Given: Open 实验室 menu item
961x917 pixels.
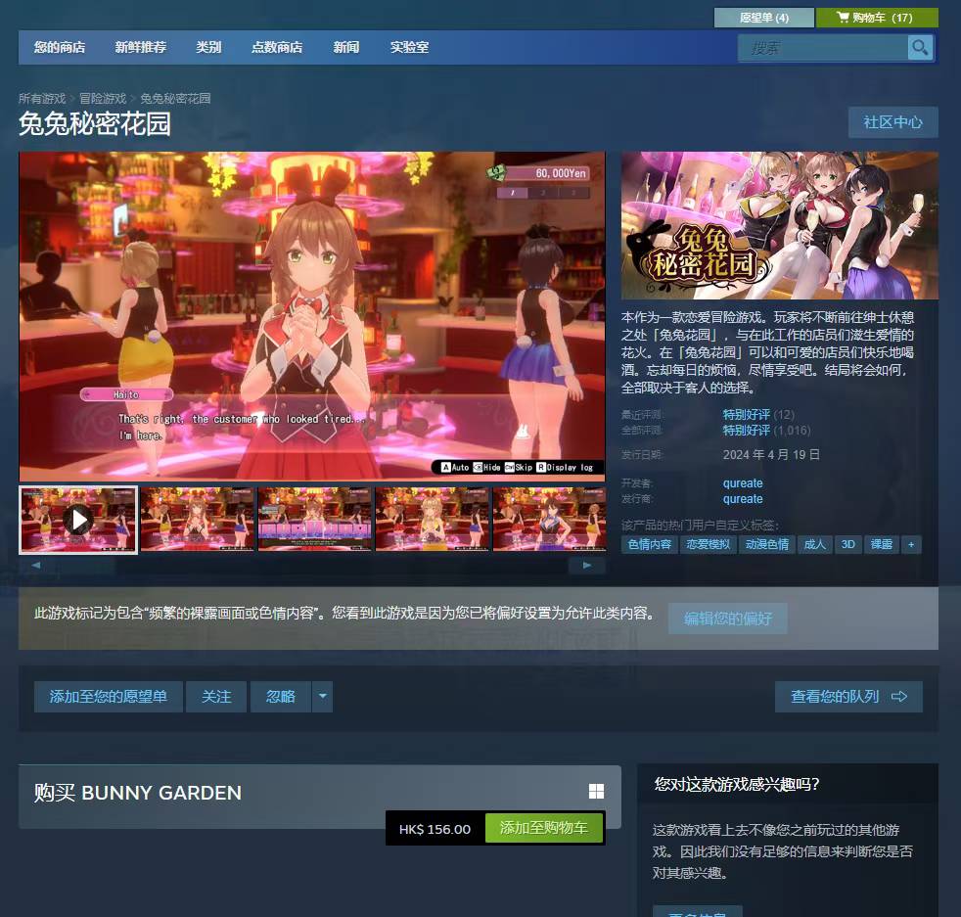Looking at the screenshot, I should 409,47.
